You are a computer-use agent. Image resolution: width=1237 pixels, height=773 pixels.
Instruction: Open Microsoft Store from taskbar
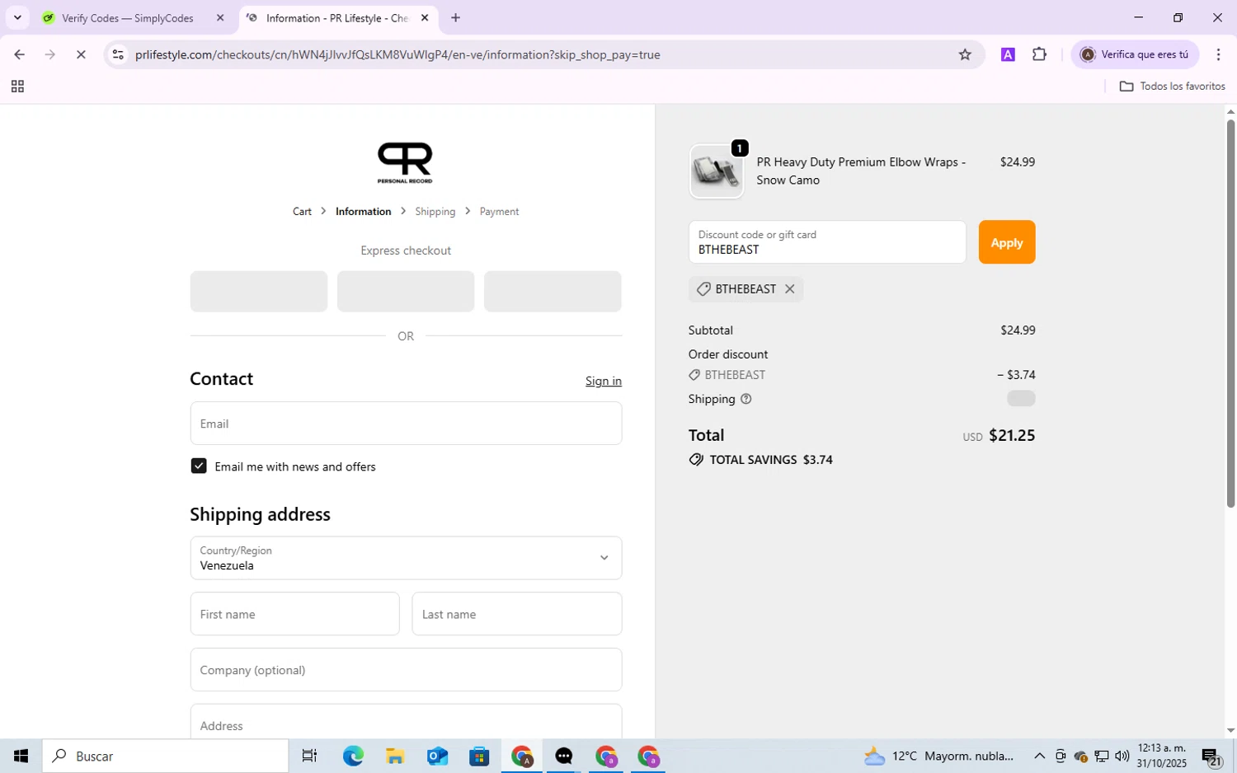click(479, 756)
